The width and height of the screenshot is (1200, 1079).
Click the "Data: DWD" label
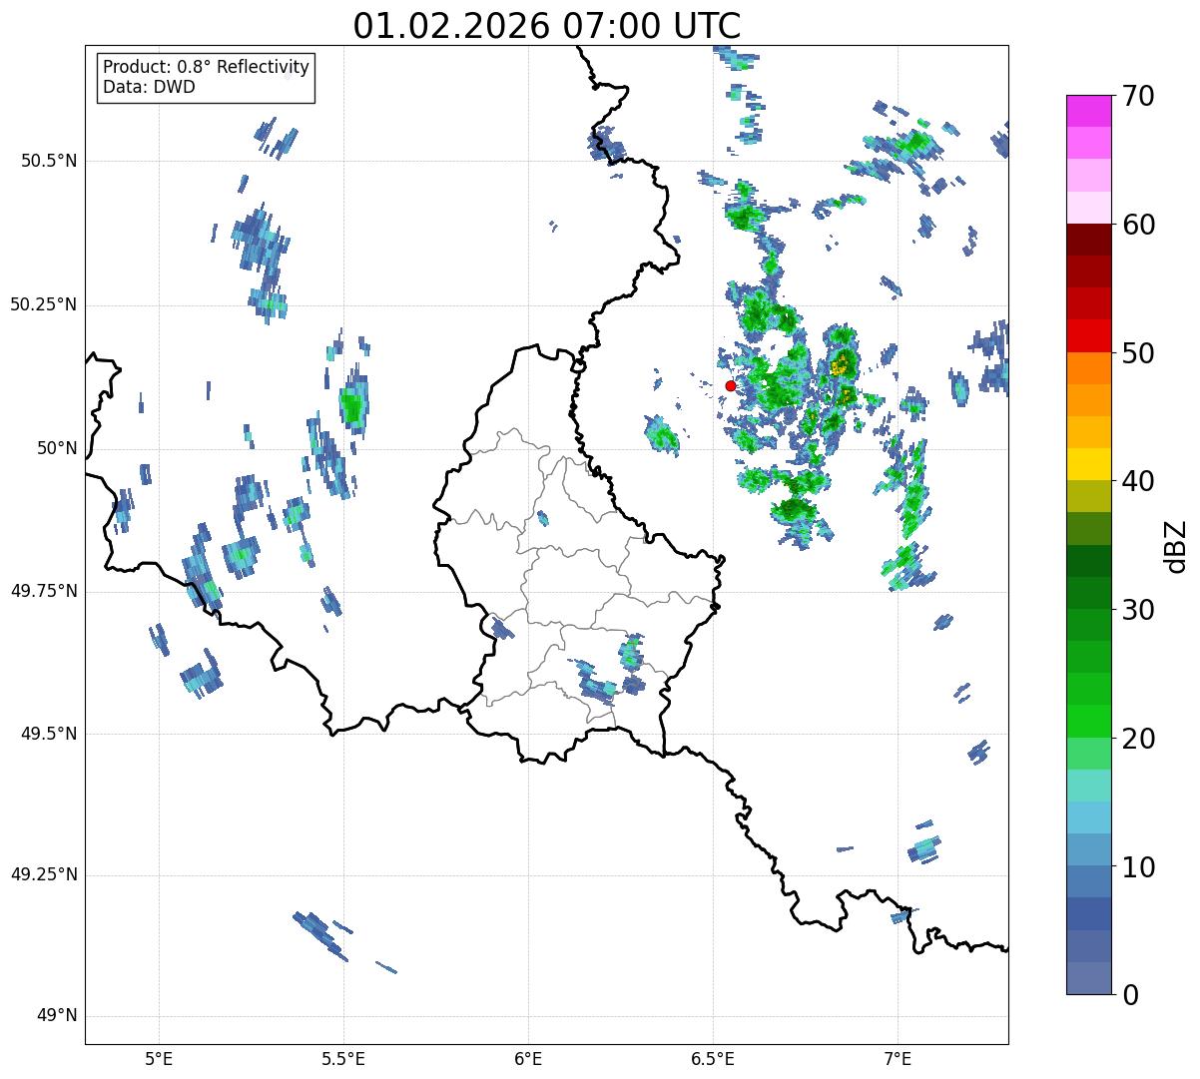tap(149, 87)
